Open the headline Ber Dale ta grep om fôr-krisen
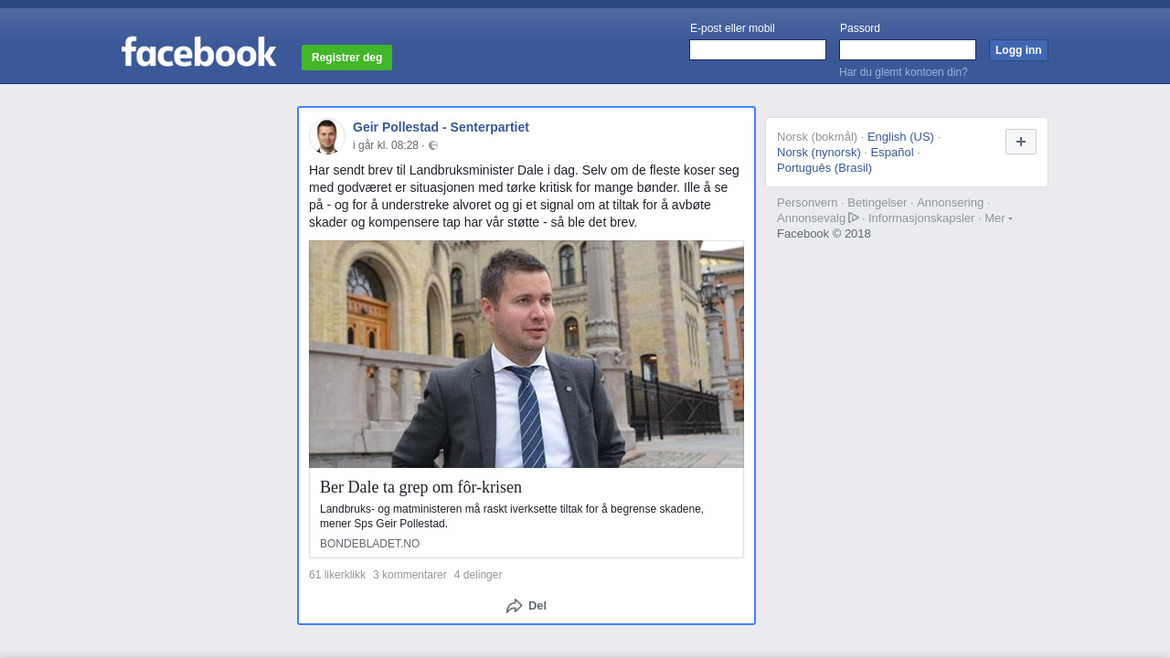 tap(420, 487)
